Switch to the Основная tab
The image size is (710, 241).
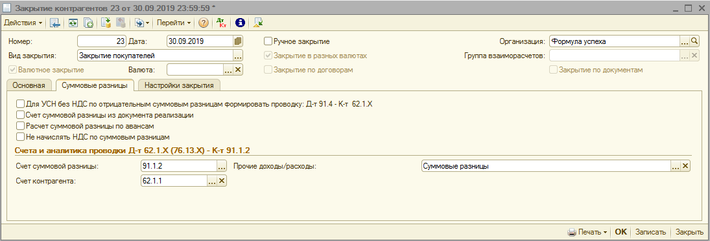point(29,85)
